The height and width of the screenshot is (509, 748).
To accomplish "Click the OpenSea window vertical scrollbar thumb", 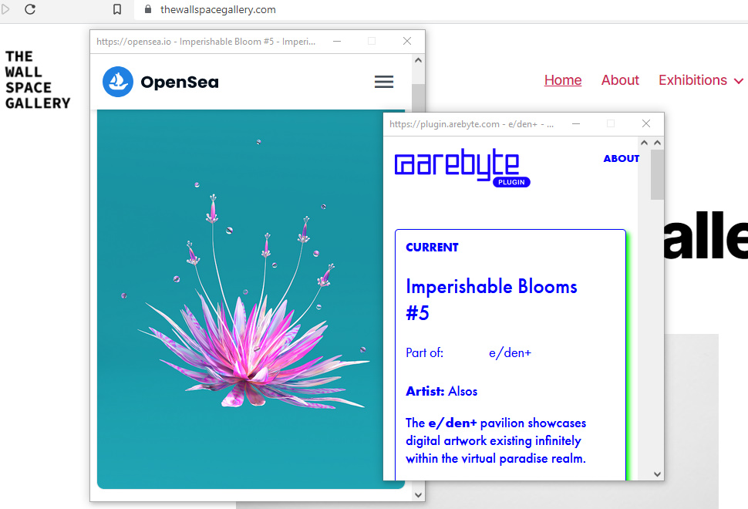I will pos(419,98).
